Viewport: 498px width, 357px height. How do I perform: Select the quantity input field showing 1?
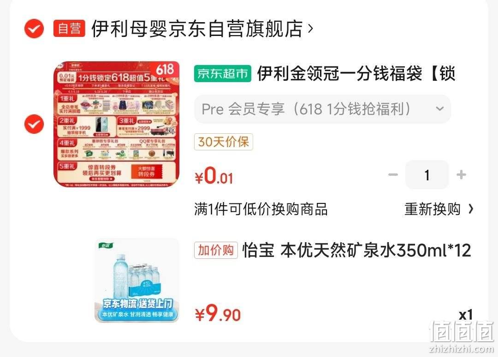[427, 175]
